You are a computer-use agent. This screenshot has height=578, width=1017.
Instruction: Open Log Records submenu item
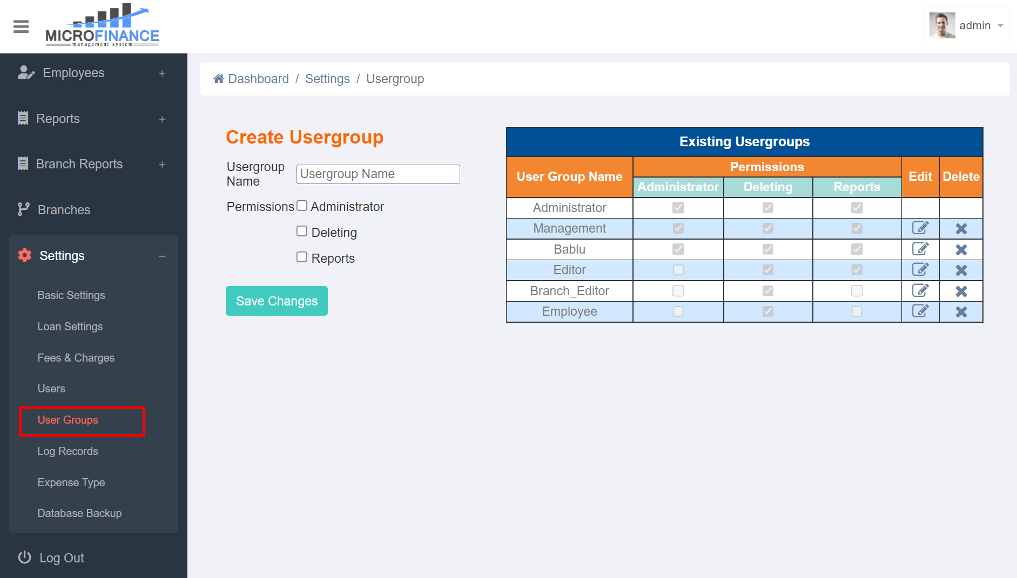pos(68,451)
